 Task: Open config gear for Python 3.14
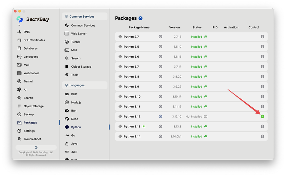click(x=160, y=136)
